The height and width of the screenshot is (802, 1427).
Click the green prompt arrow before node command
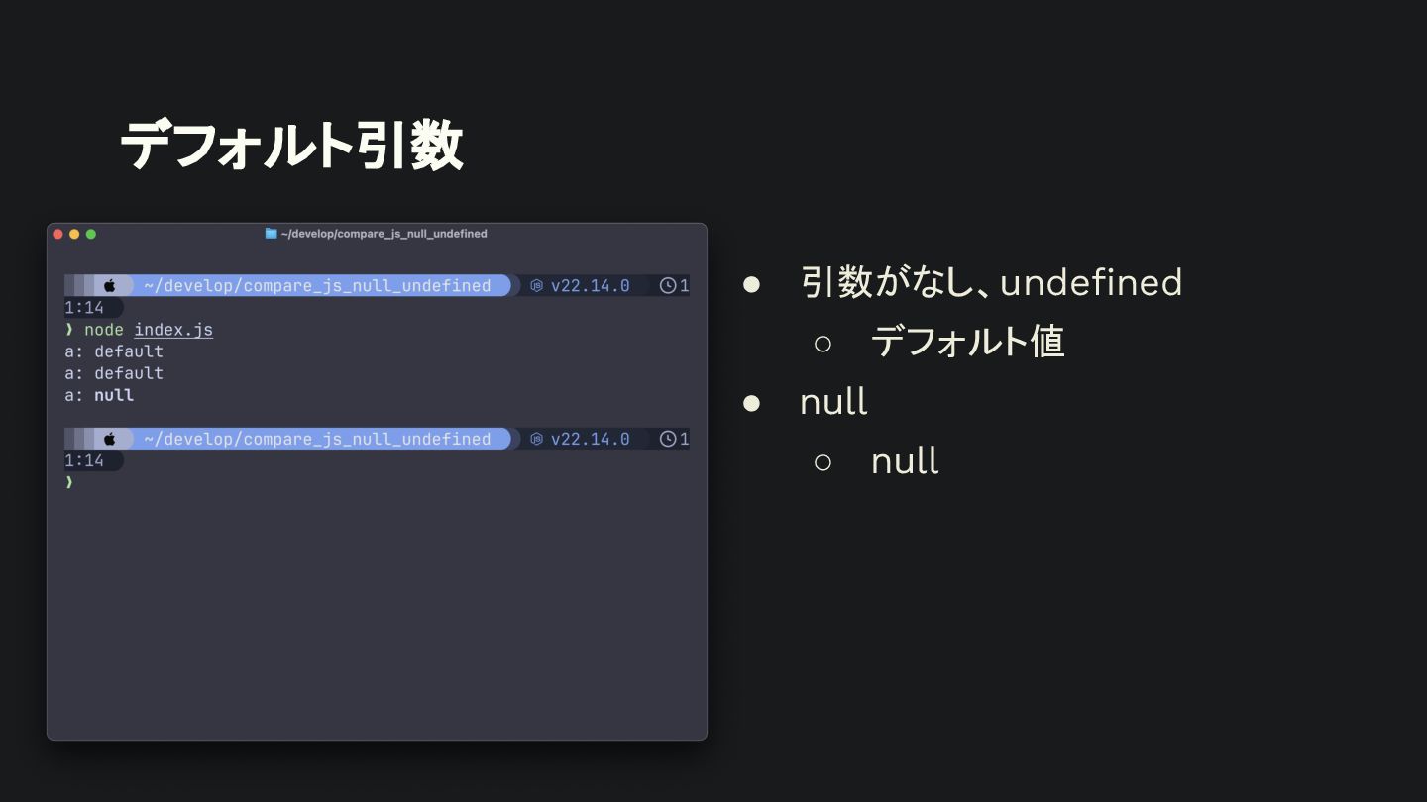coord(69,330)
